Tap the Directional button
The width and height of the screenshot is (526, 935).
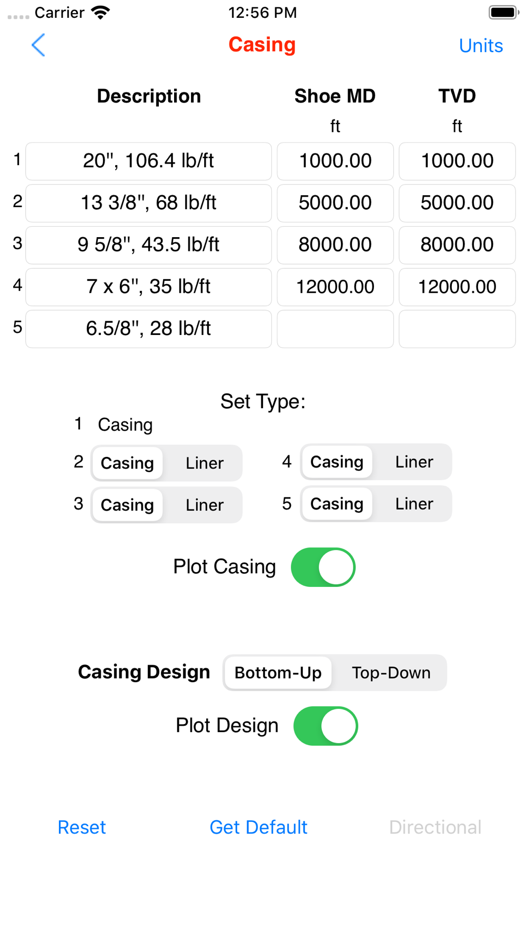coord(435,827)
